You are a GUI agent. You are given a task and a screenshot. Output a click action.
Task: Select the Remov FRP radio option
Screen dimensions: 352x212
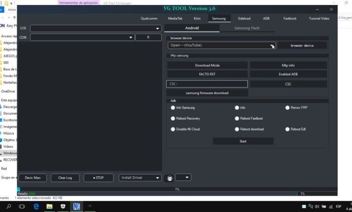[287, 108]
